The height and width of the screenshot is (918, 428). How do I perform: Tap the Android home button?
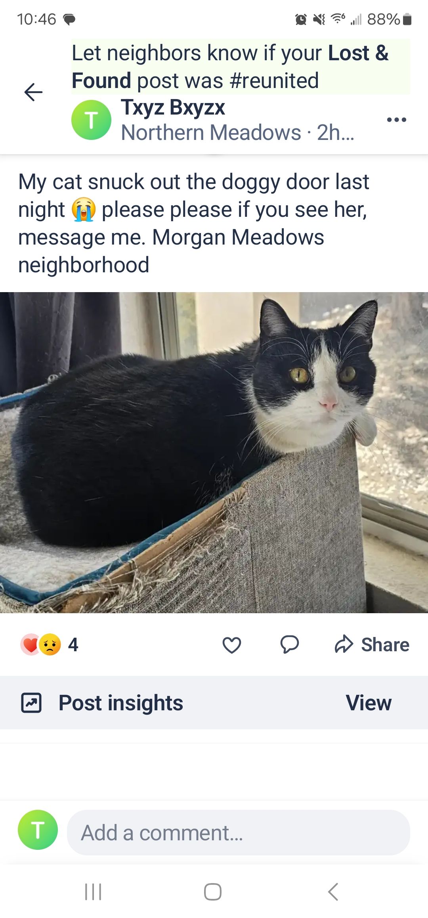213,892
